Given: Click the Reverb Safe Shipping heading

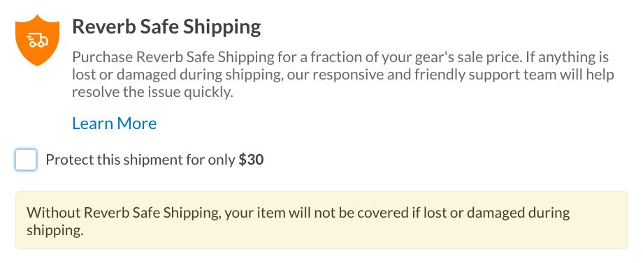Looking at the screenshot, I should tap(166, 27).
